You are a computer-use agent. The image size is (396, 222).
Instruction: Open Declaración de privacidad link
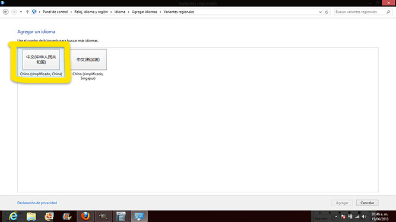pyautogui.click(x=37, y=203)
